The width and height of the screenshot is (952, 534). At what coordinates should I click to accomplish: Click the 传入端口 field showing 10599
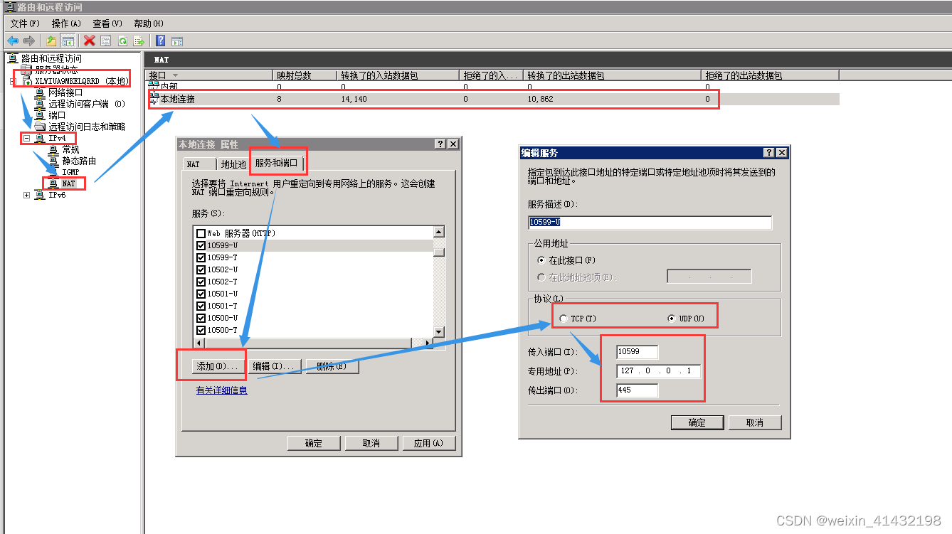point(638,352)
